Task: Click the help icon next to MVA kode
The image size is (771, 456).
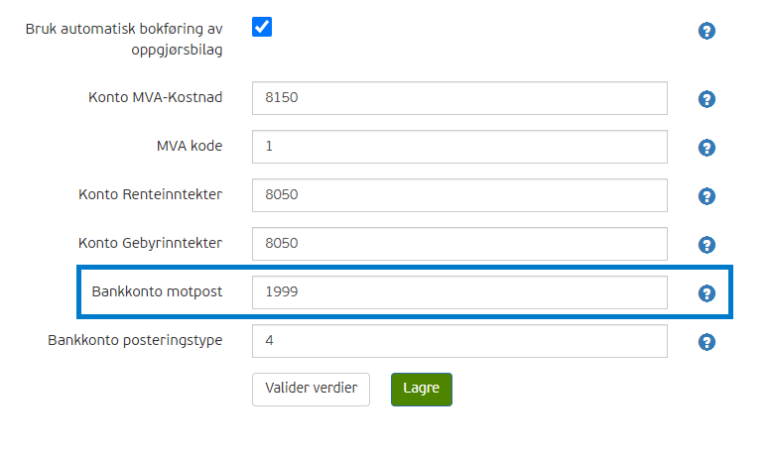Action: click(707, 148)
